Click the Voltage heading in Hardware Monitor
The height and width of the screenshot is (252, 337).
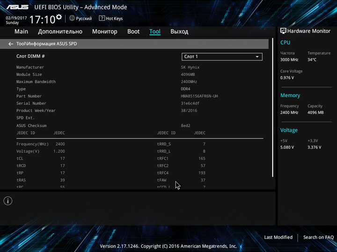click(289, 130)
